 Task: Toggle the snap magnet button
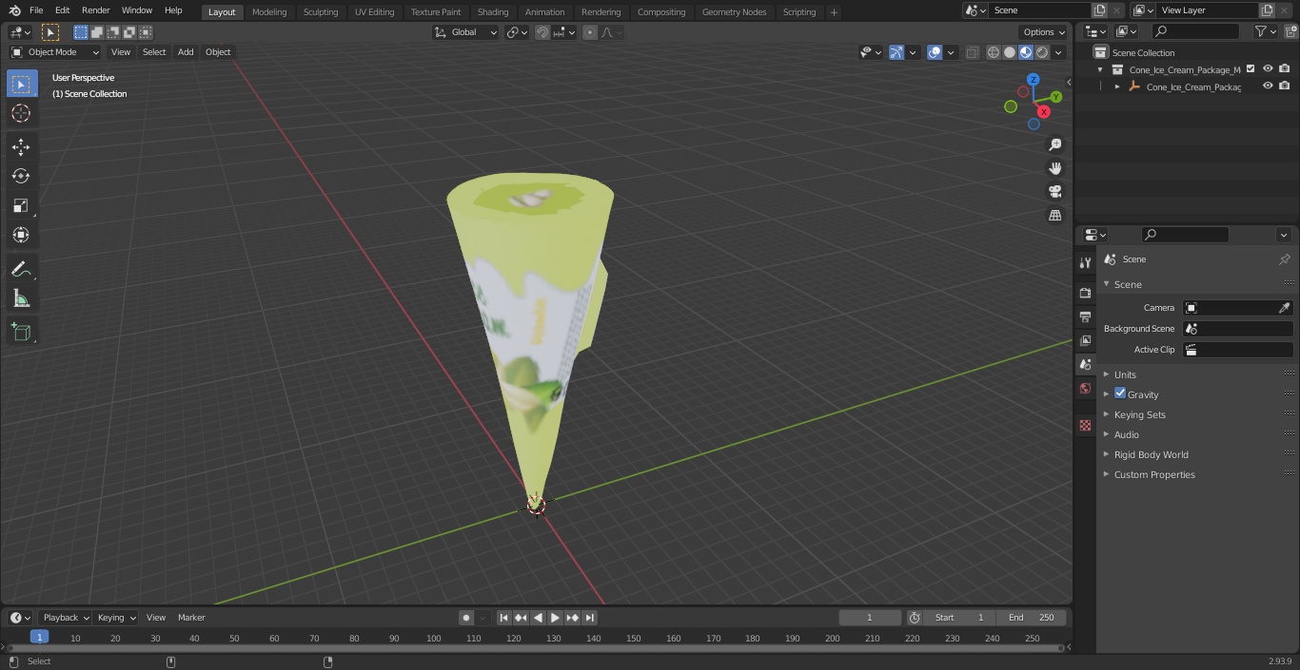point(542,32)
